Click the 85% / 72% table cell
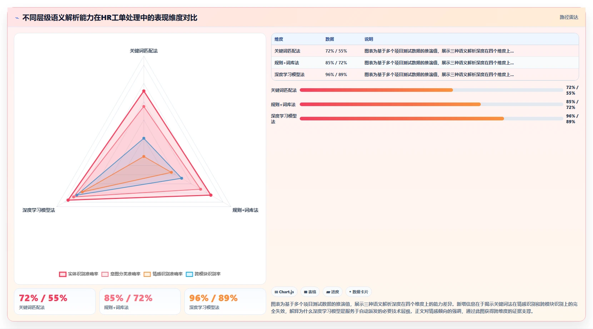This screenshot has height=329, width=593. tap(336, 63)
